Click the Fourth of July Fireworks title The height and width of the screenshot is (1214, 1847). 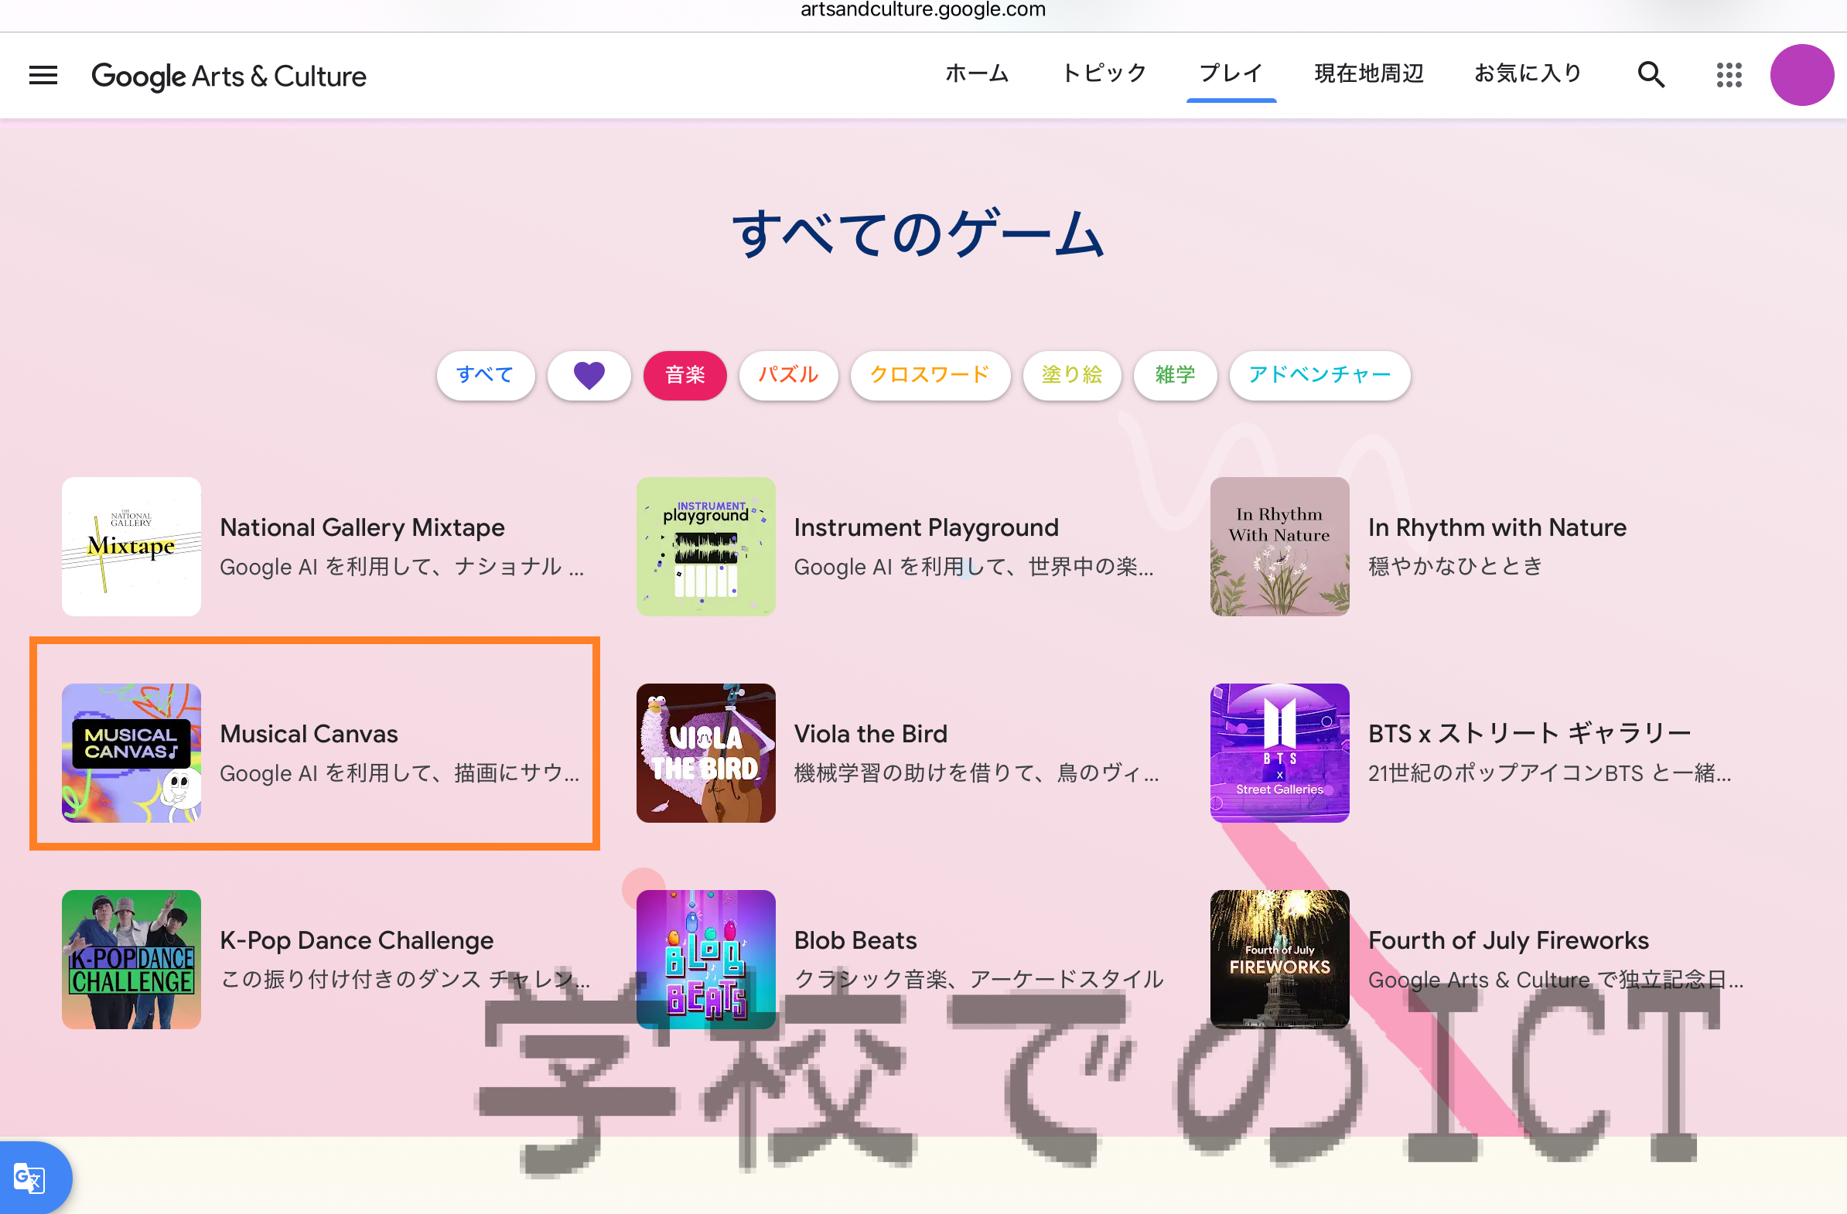click(1508, 940)
